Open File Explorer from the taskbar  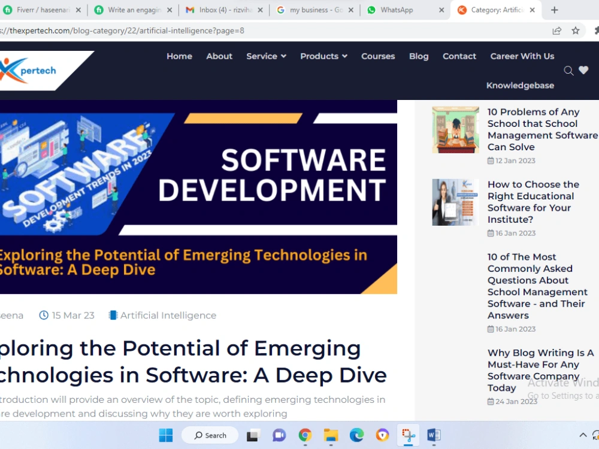pos(331,435)
